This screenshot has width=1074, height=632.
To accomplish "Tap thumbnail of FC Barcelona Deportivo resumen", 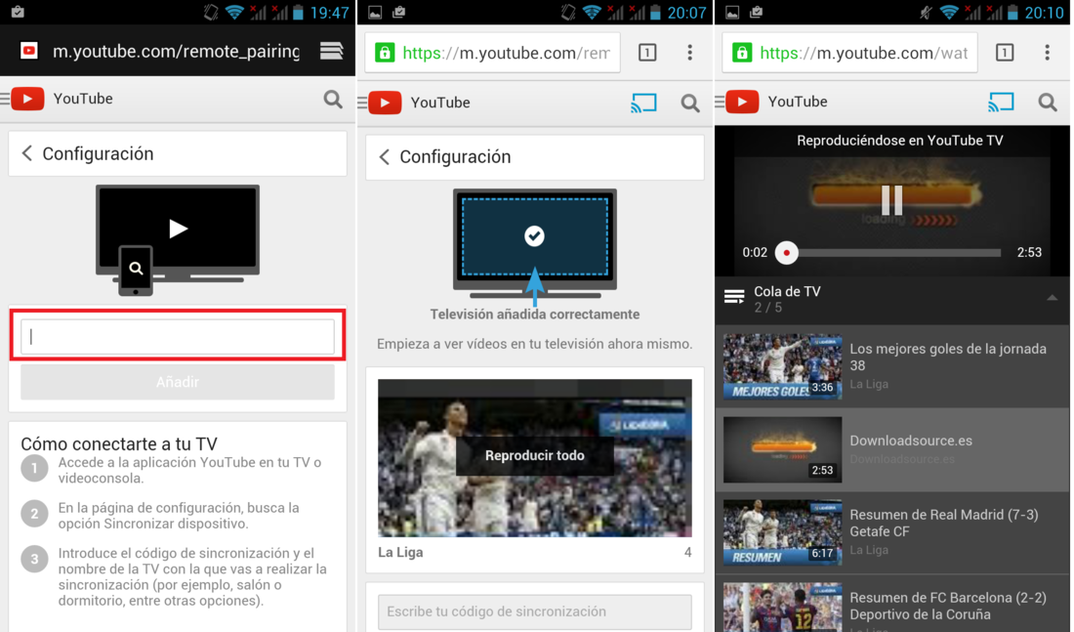I will (783, 608).
